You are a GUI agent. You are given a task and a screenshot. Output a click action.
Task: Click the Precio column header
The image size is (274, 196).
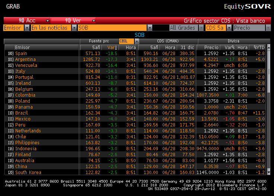click(x=208, y=48)
